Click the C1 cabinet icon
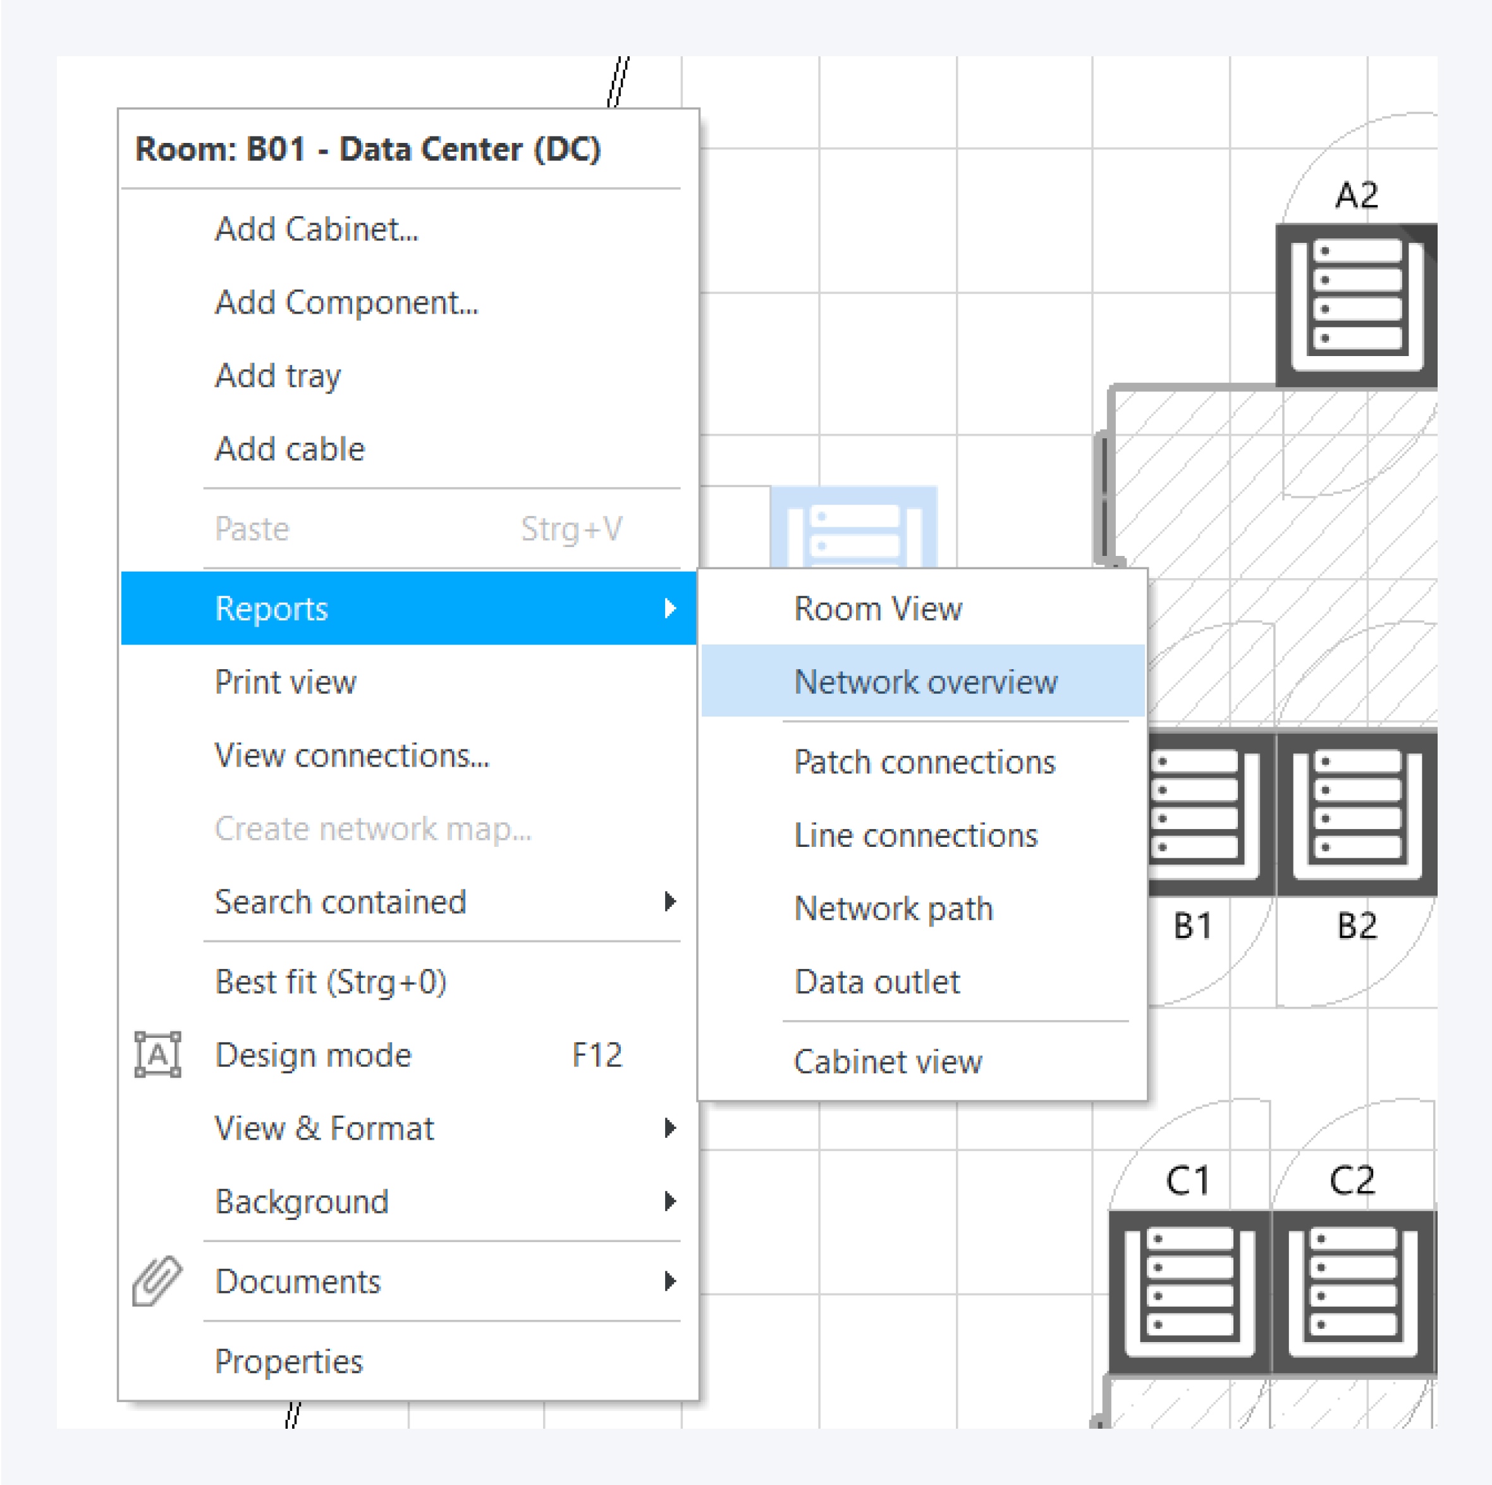The width and height of the screenshot is (1492, 1485). pos(1189,1292)
